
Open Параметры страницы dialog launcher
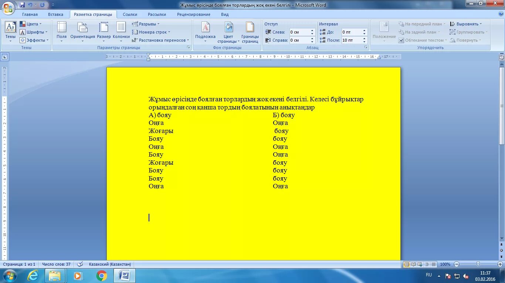point(189,48)
